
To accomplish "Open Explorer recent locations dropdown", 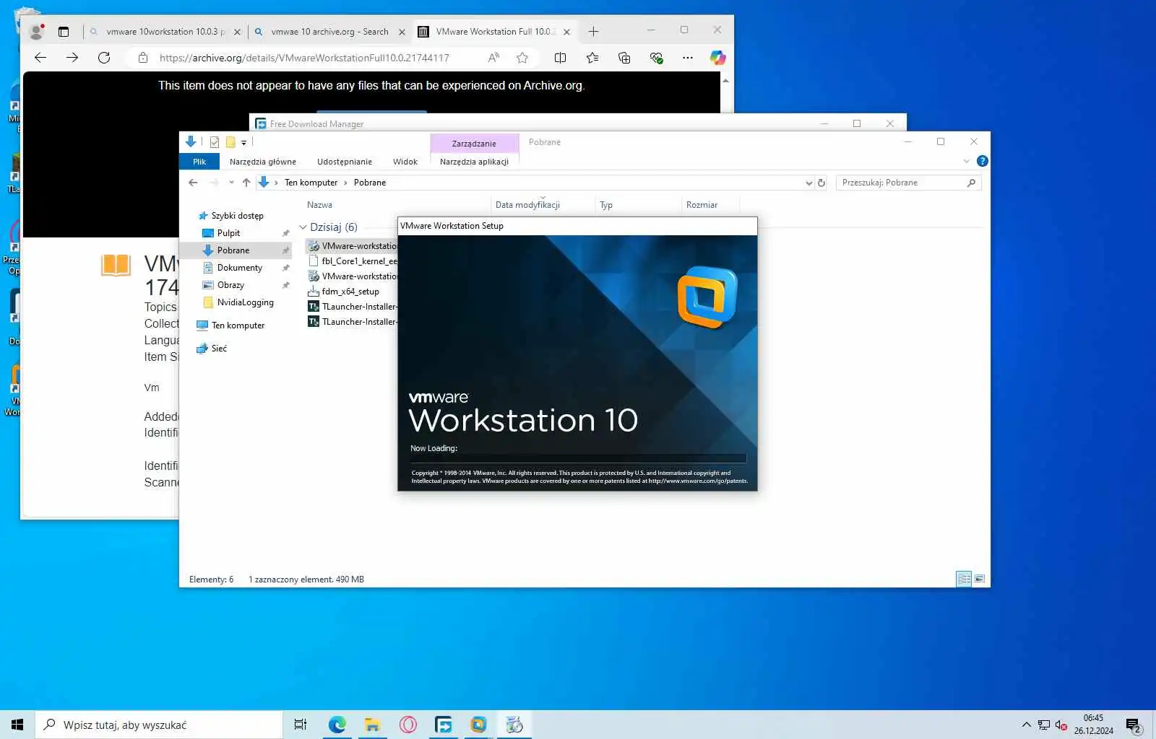I will tap(231, 183).
